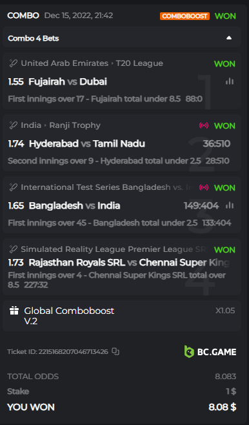
Task: Open the Fujairah vs Dubai match
Action: click(x=68, y=81)
